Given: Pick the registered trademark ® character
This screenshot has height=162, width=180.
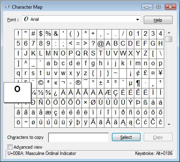Looking at the screenshot, I should coord(78,83).
